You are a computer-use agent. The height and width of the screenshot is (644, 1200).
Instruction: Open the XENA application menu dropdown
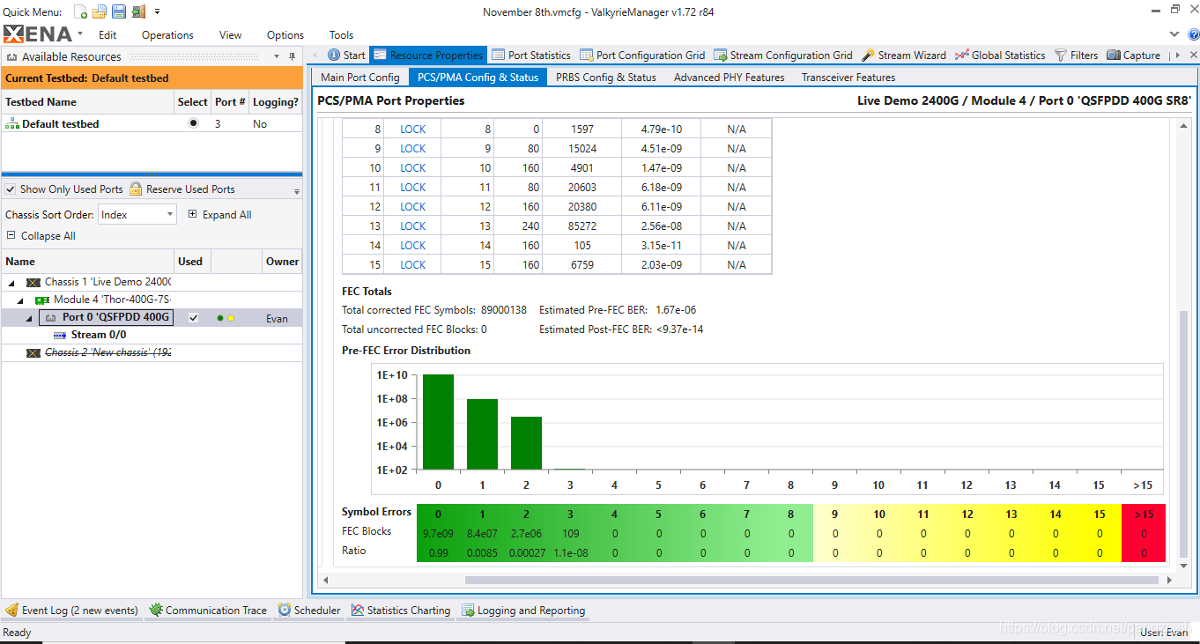[80, 34]
